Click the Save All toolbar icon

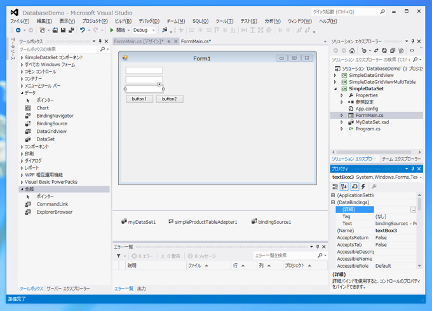71,30
